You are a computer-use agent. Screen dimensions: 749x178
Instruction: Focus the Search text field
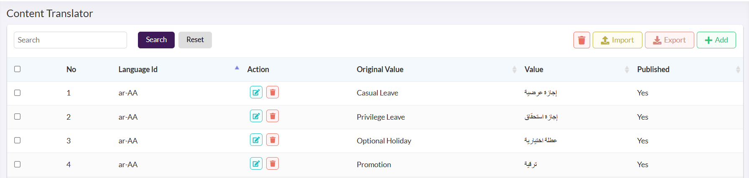point(70,40)
